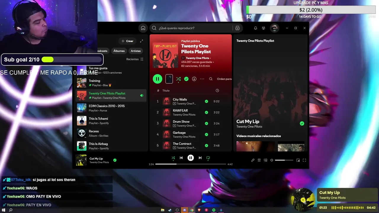Toggle saved checkmark for City Walls
This screenshot has width=379, height=213.
(x=206, y=101)
